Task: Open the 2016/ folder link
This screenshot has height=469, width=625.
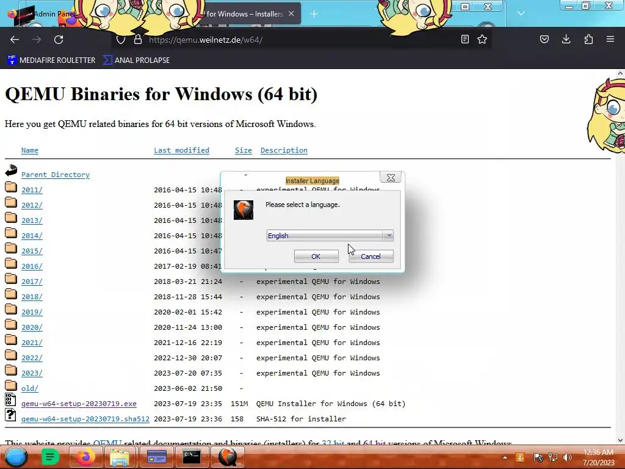Action: [32, 266]
